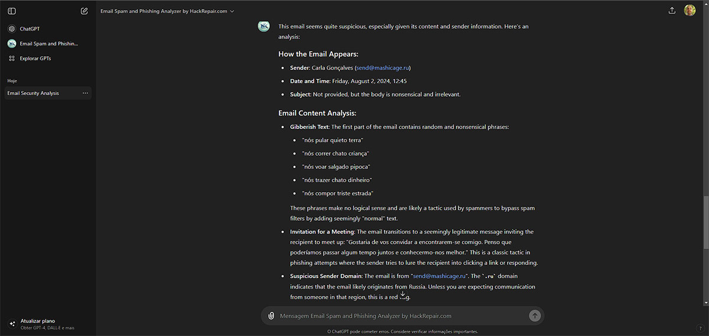
Task: Click the share conversation icon
Action: [x=672, y=11]
